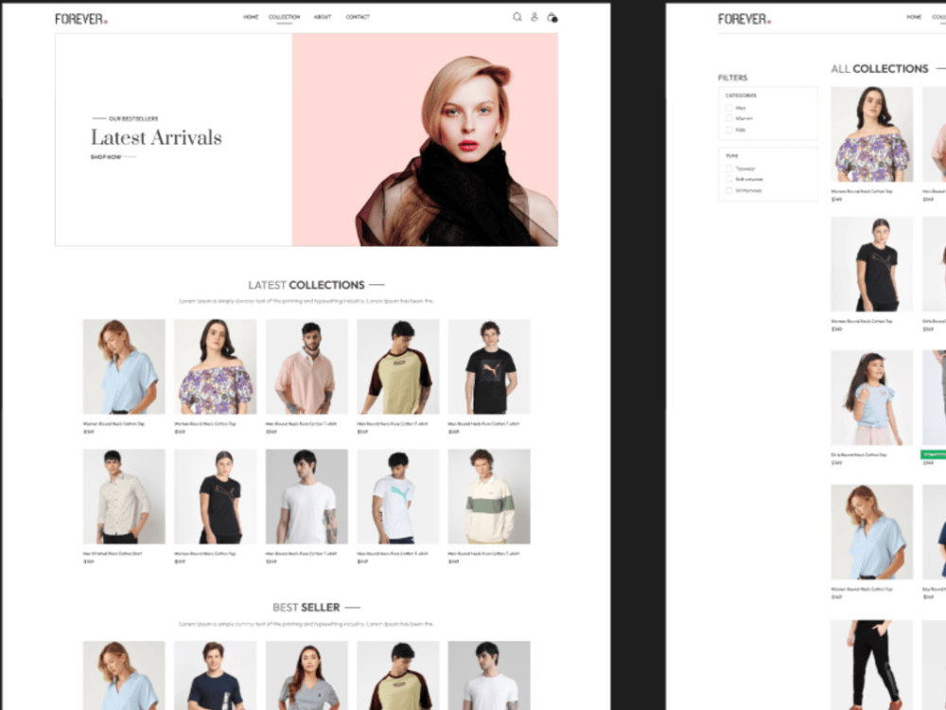946x710 pixels.
Task: Click the Latest Arrivals hero heading
Action: (x=156, y=137)
